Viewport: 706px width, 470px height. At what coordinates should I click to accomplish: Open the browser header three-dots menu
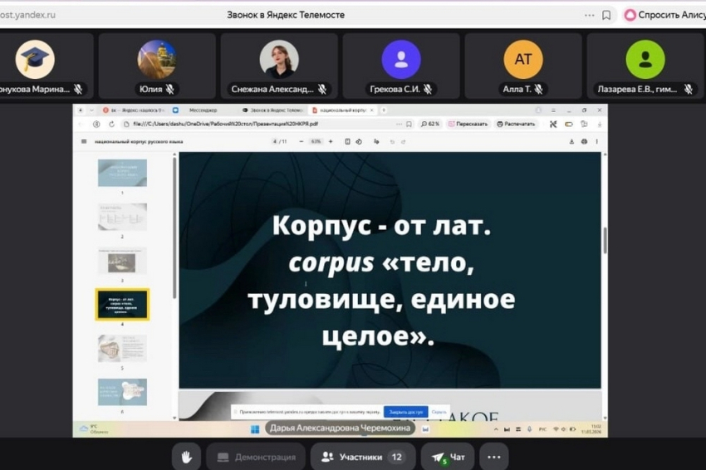590,15
